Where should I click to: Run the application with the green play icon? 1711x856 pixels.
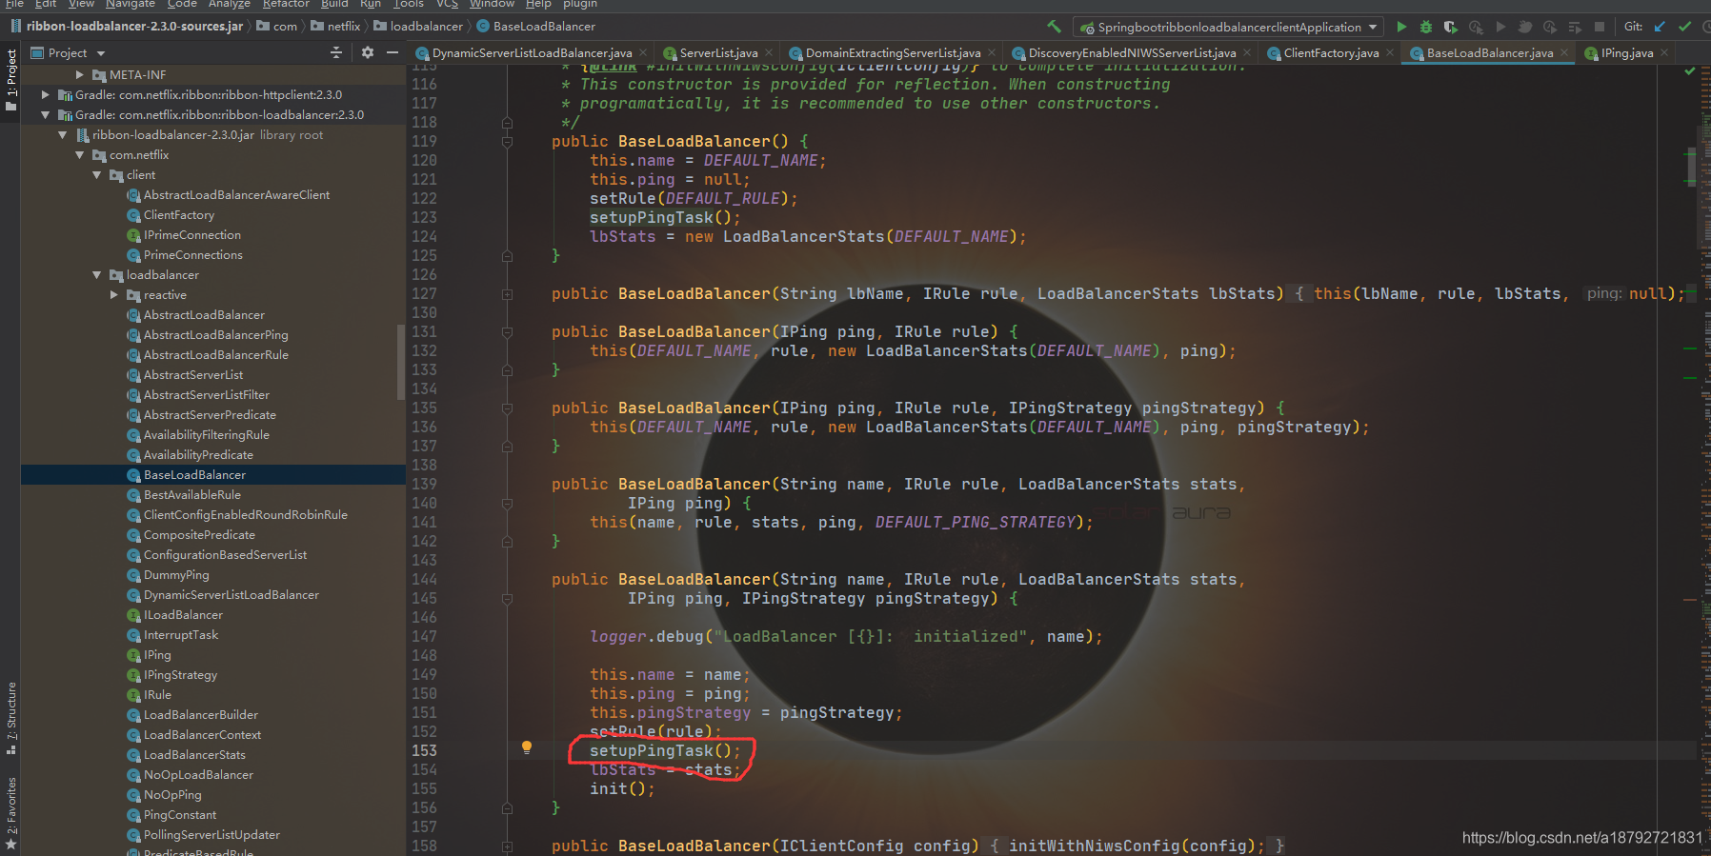point(1401,27)
